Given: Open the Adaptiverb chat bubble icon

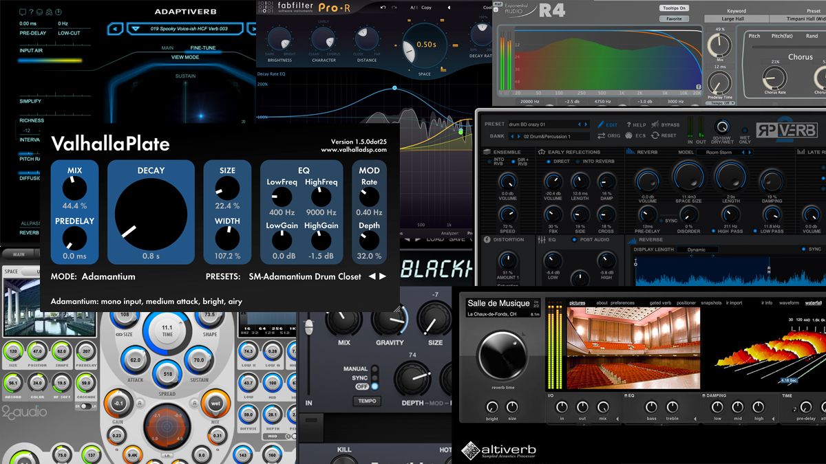Looking at the screenshot, I should coord(23,12).
